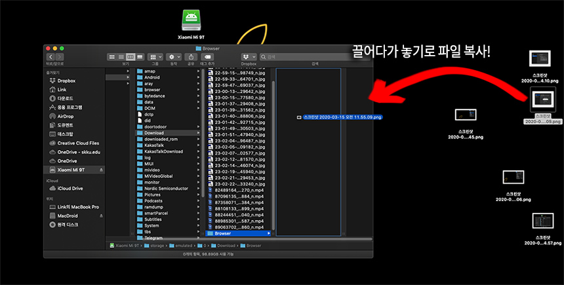The width and height of the screenshot is (564, 285).
Task: Click Download in the path bar
Action: click(224, 246)
